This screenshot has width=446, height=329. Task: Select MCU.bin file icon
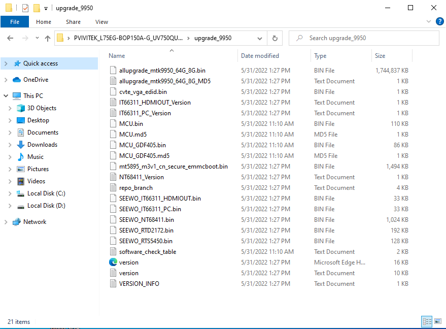click(x=113, y=124)
